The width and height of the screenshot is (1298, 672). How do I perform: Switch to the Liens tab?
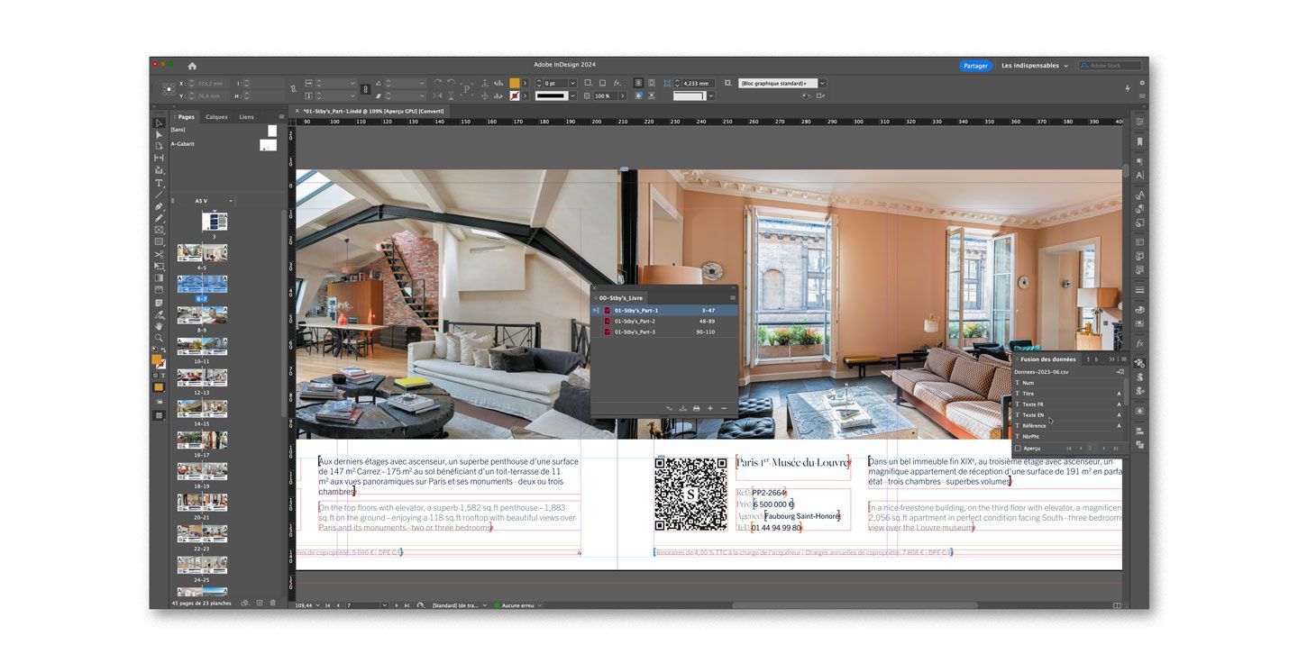pyautogui.click(x=246, y=117)
